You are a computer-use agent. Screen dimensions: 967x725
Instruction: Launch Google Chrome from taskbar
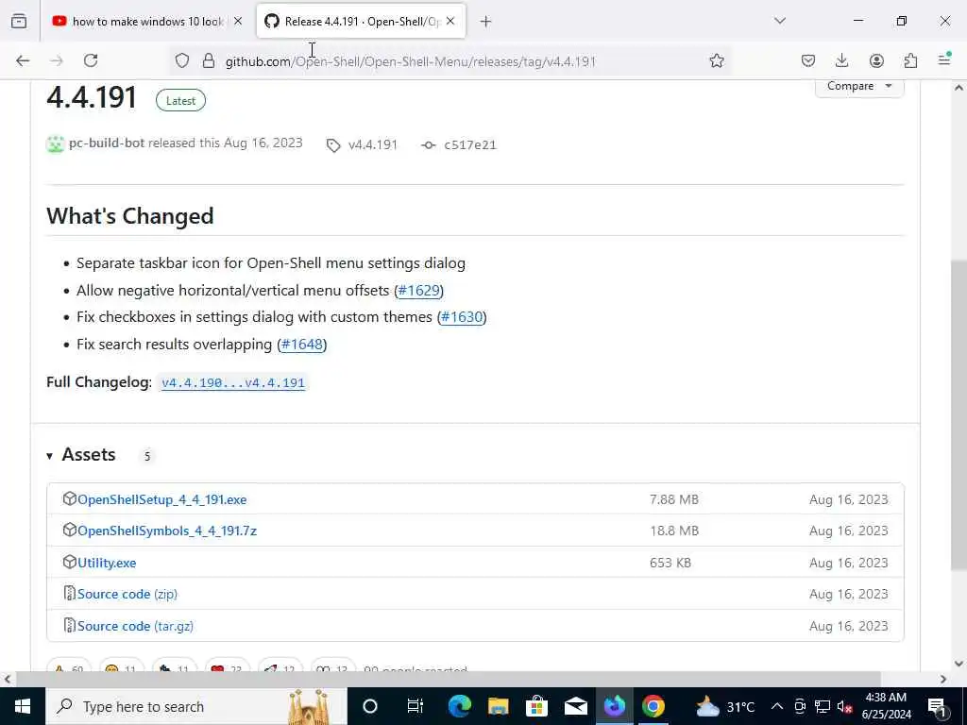click(653, 706)
